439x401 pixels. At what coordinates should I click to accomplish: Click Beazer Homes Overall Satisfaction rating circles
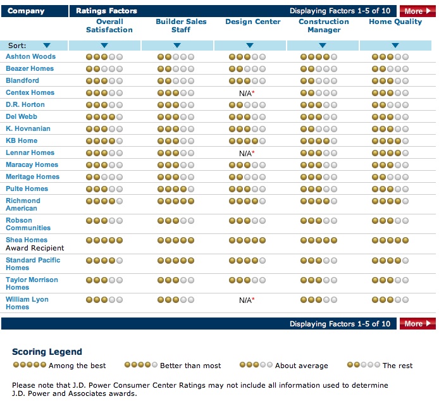pos(104,69)
